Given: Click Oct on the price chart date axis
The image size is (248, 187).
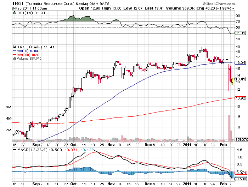Looking at the screenshot, I should point(74,145).
